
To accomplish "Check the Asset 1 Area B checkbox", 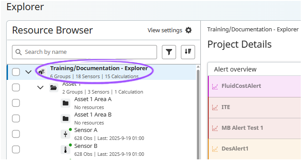I will (x=16, y=118).
